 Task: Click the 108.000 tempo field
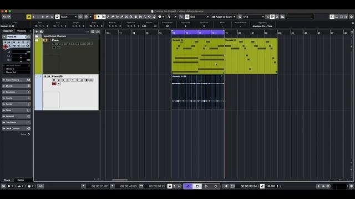point(271,186)
